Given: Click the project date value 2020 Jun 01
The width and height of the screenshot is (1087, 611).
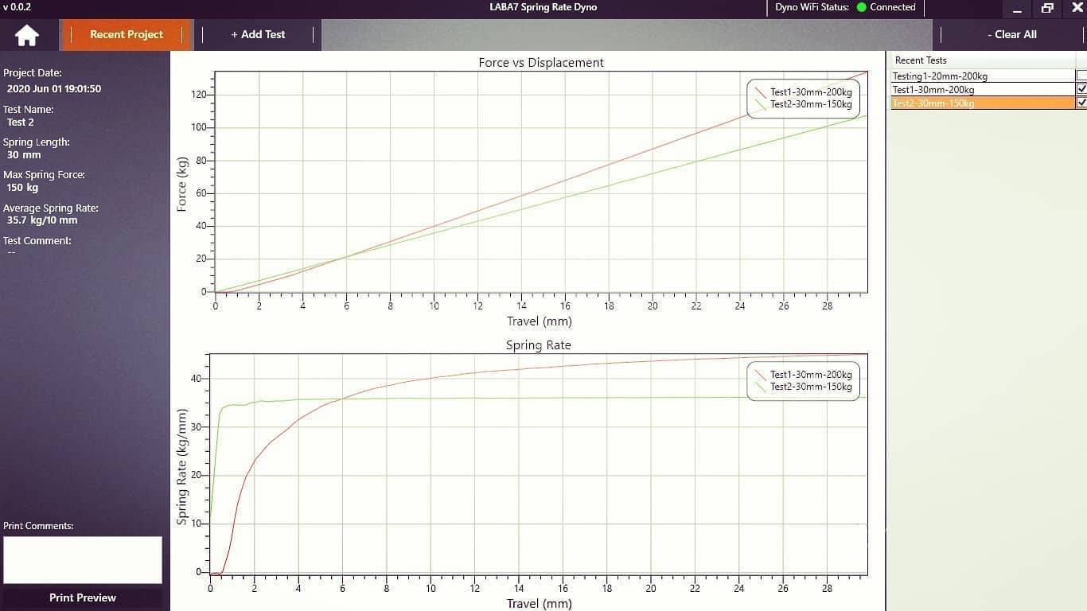Looking at the screenshot, I should [54, 89].
